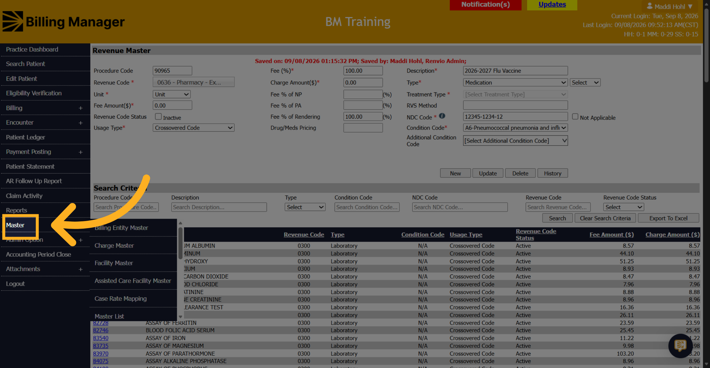Open the Type Medication dropdown
The width and height of the screenshot is (710, 368).
point(515,83)
